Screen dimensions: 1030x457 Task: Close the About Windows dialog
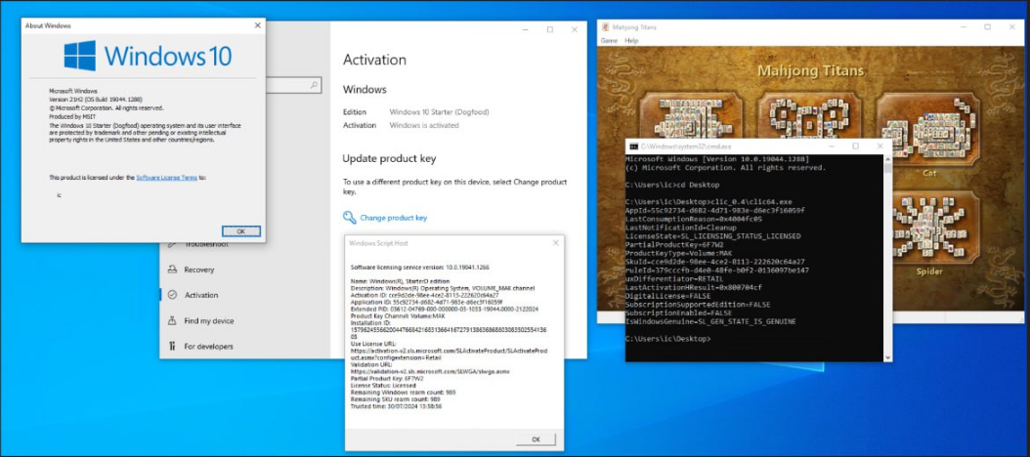[x=258, y=25]
